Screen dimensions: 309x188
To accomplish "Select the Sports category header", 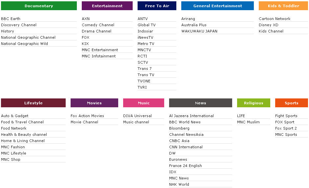I will pos(292,103).
